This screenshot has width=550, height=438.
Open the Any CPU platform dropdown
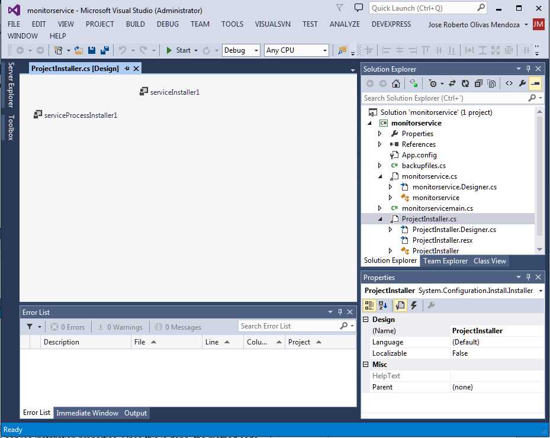click(x=325, y=50)
